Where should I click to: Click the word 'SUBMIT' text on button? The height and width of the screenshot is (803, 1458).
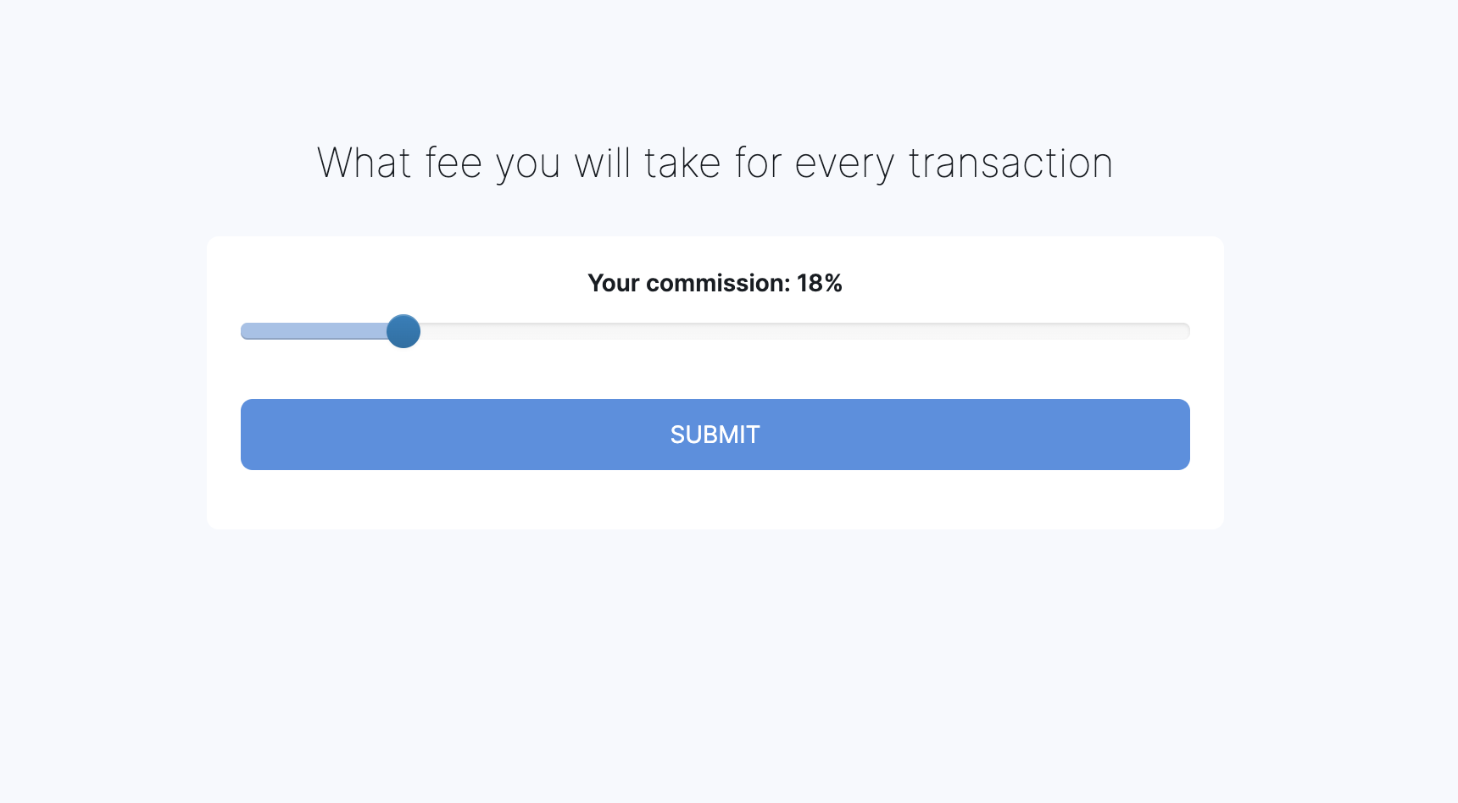pyautogui.click(x=715, y=435)
